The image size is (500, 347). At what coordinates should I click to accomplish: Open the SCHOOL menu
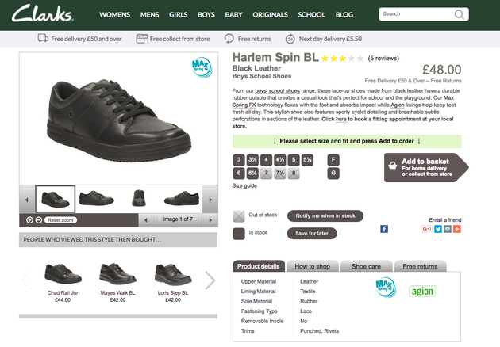coord(312,14)
